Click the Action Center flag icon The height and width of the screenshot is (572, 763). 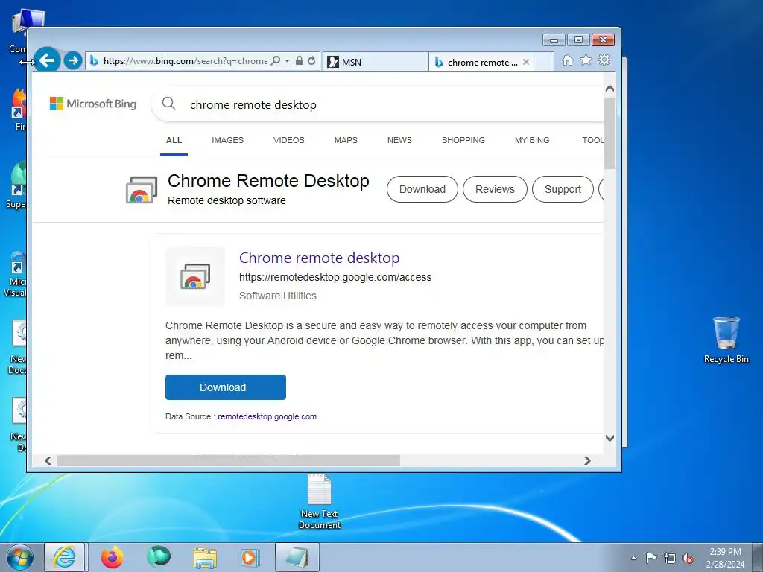[651, 558]
